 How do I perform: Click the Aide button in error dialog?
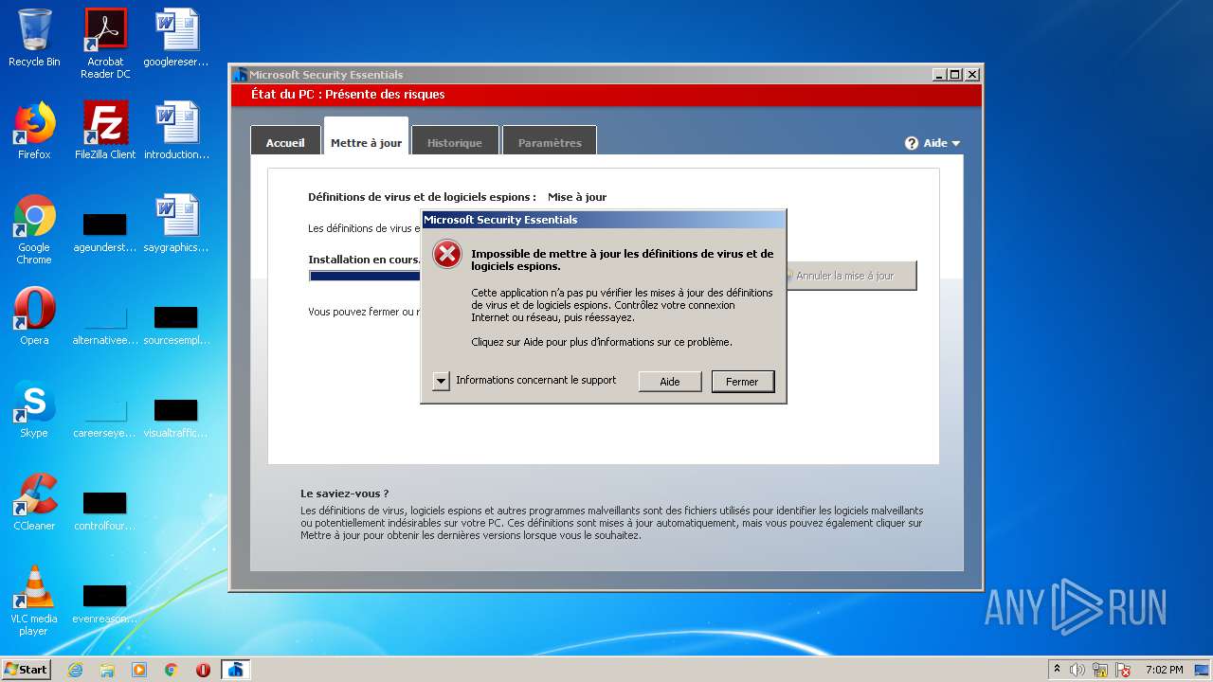[x=670, y=381]
